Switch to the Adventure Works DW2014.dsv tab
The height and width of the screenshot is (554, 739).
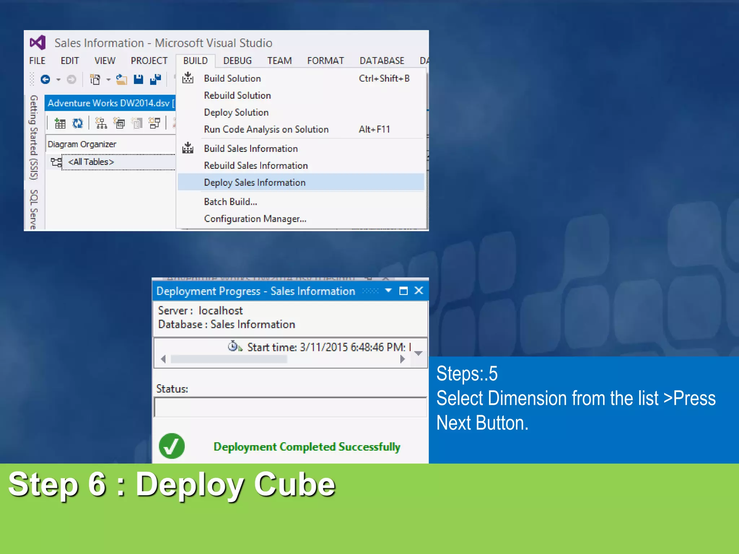(110, 103)
